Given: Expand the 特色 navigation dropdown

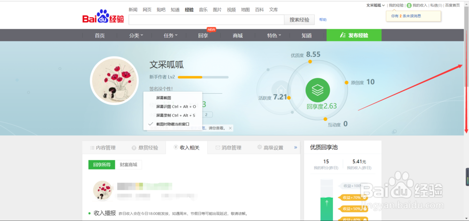Looking at the screenshot, I should [274, 36].
